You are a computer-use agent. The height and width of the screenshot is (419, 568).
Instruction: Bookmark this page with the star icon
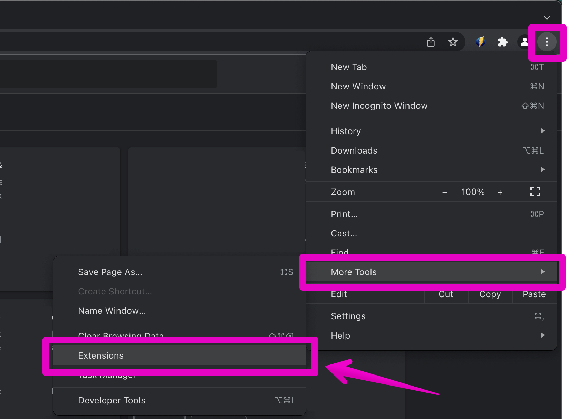coord(453,42)
